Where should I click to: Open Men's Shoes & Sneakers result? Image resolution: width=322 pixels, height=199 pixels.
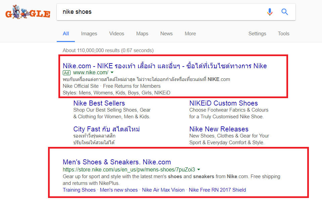117,162
